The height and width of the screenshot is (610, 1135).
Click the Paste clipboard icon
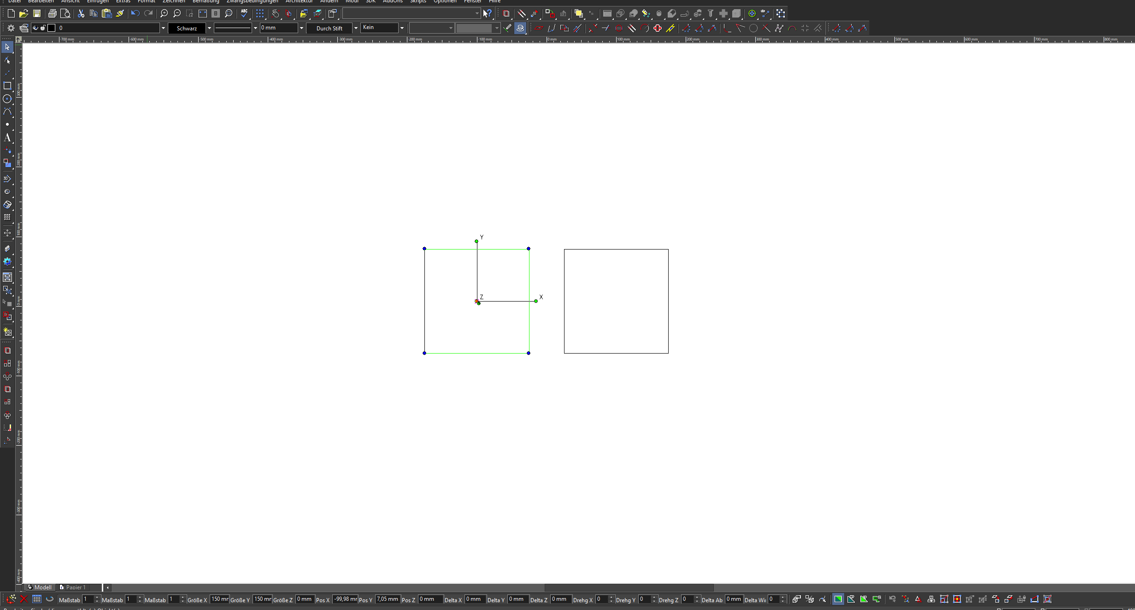point(107,14)
